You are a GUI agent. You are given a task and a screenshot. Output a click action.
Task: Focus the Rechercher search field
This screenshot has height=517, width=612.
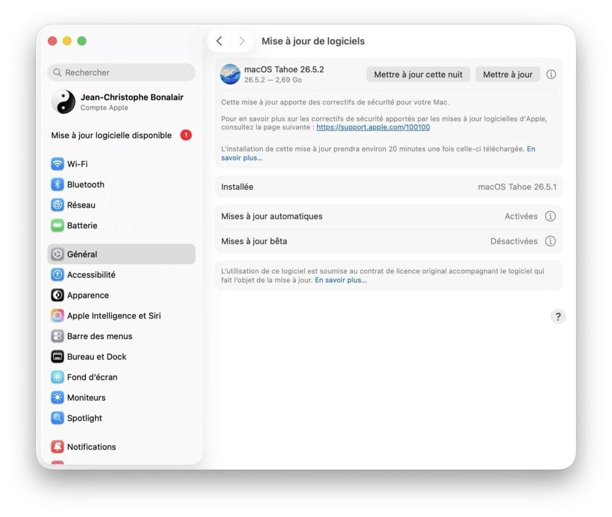click(121, 72)
